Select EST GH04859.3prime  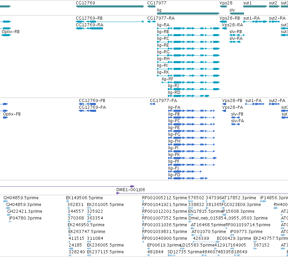8,208
